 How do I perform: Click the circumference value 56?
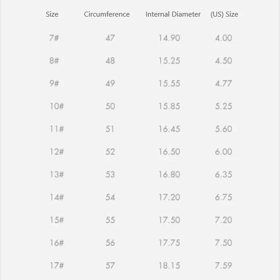(110, 243)
